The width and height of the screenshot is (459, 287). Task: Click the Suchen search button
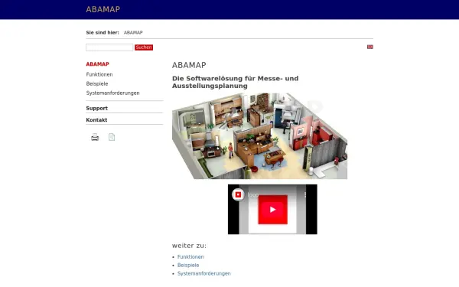pyautogui.click(x=144, y=47)
